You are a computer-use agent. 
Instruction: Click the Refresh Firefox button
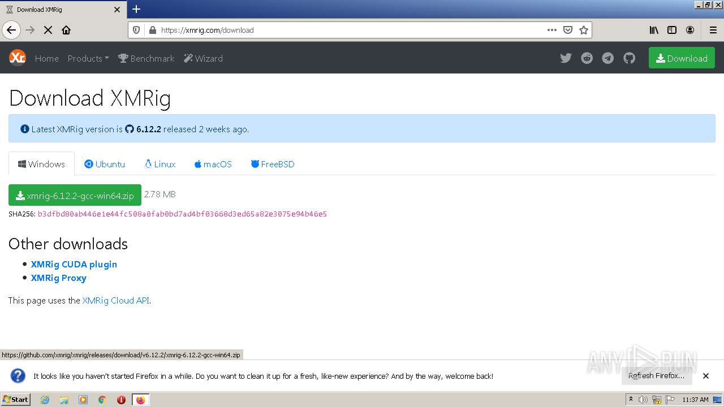tap(657, 375)
